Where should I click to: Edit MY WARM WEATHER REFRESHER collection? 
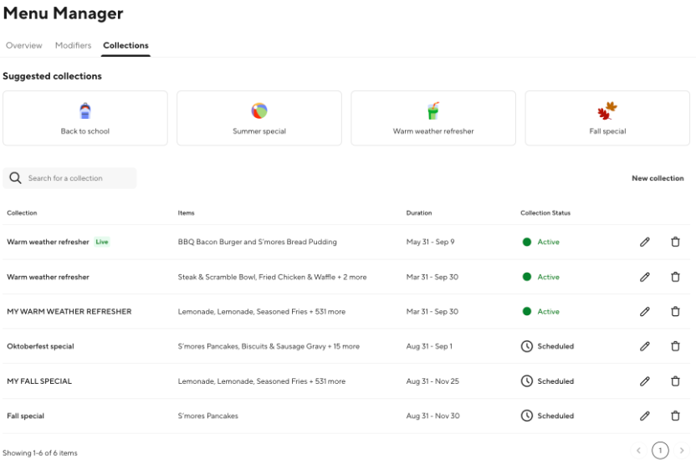point(644,312)
